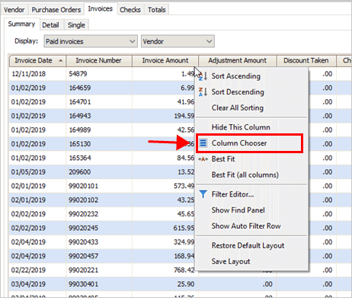The height and width of the screenshot is (298, 352).
Task: Click the Invoice Date column header
Action: click(x=37, y=61)
